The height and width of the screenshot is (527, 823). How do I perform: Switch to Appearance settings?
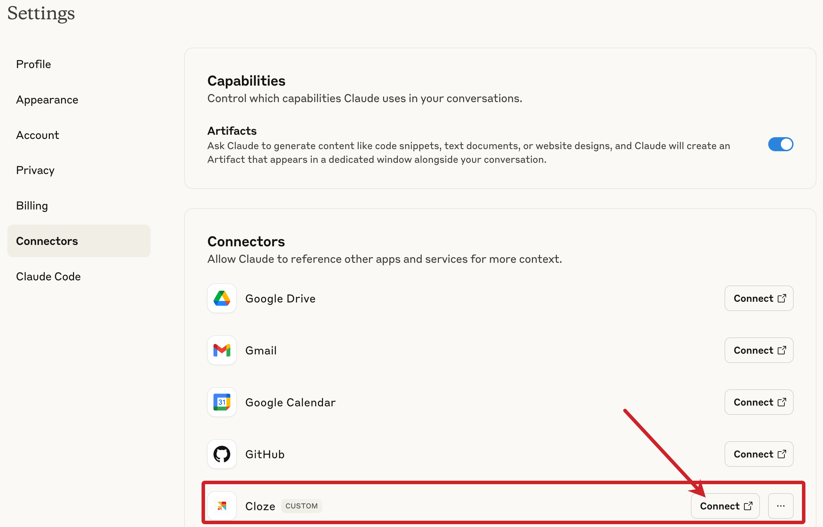79,100
